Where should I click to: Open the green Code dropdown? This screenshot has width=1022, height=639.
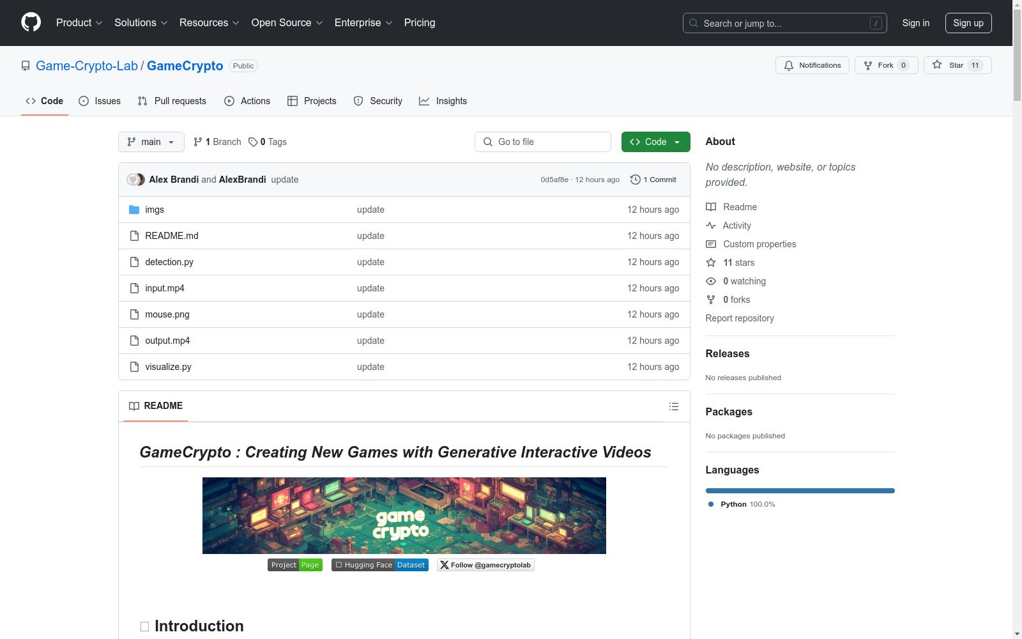(x=655, y=142)
